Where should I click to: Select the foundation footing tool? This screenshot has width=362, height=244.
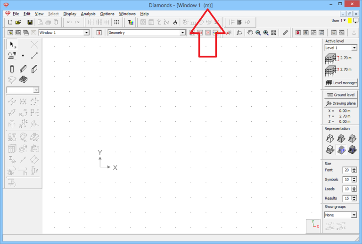tap(23, 79)
